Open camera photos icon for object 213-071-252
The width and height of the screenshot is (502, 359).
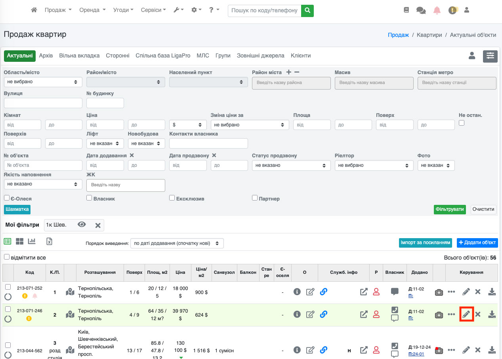tap(439, 292)
